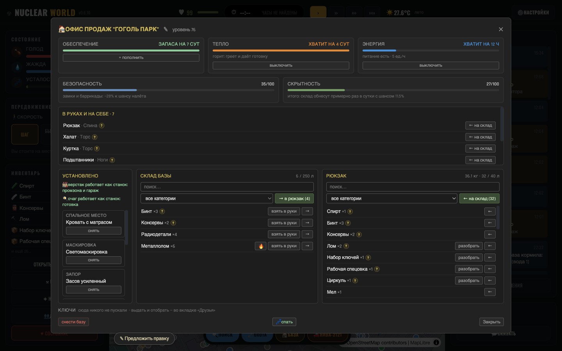This screenshot has width=562, height=351.
Task: Dismantle Циркуль with разобрать button
Action: (x=469, y=280)
